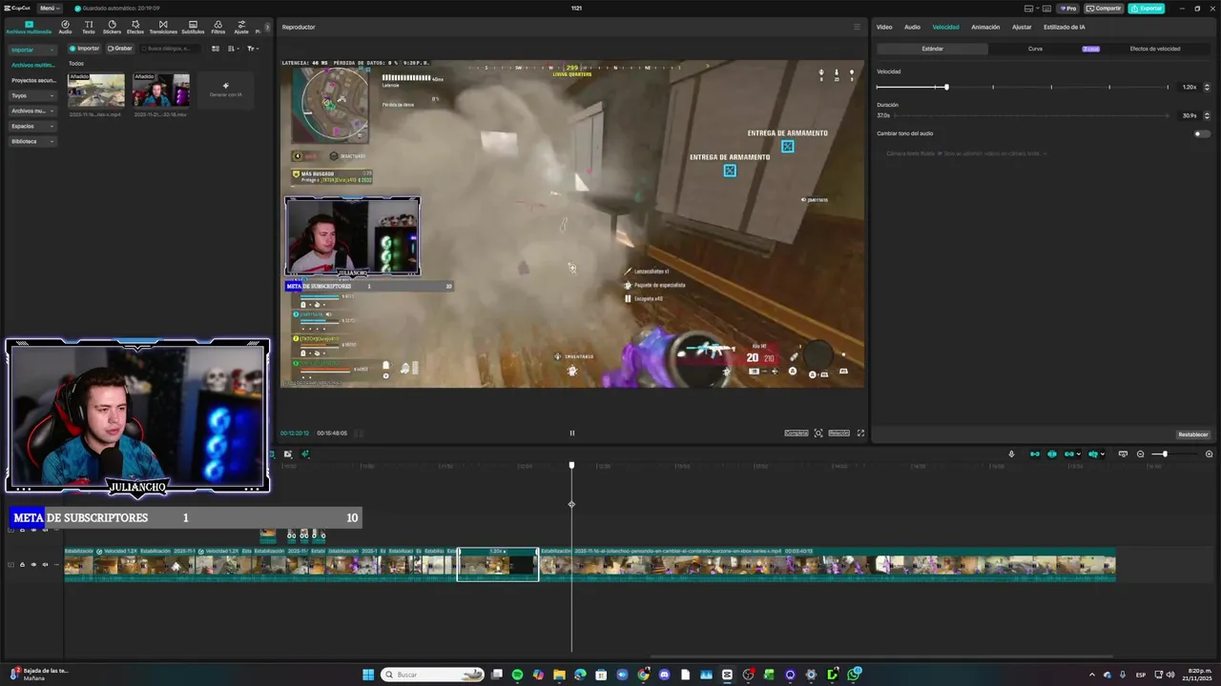Toggle clip linkage in timeline

click(1070, 454)
